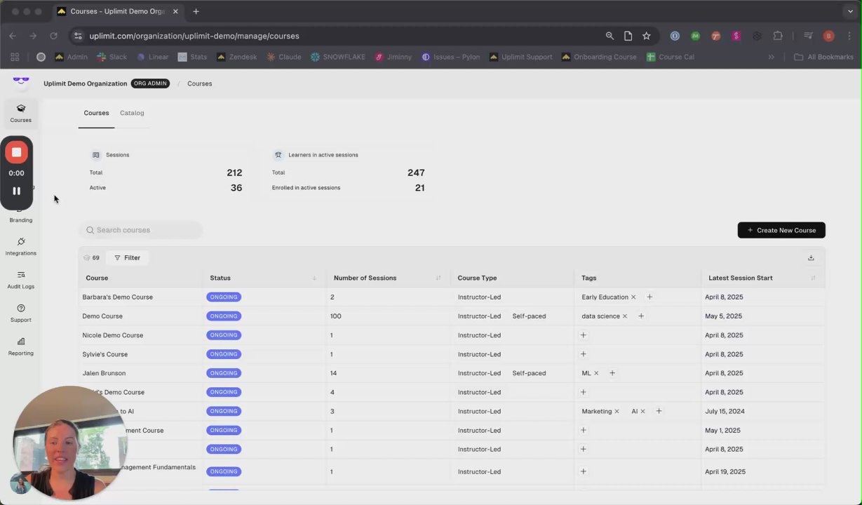Screen dimensions: 862x505
Task: Bookmark this page with the star icon
Action: pos(646,36)
